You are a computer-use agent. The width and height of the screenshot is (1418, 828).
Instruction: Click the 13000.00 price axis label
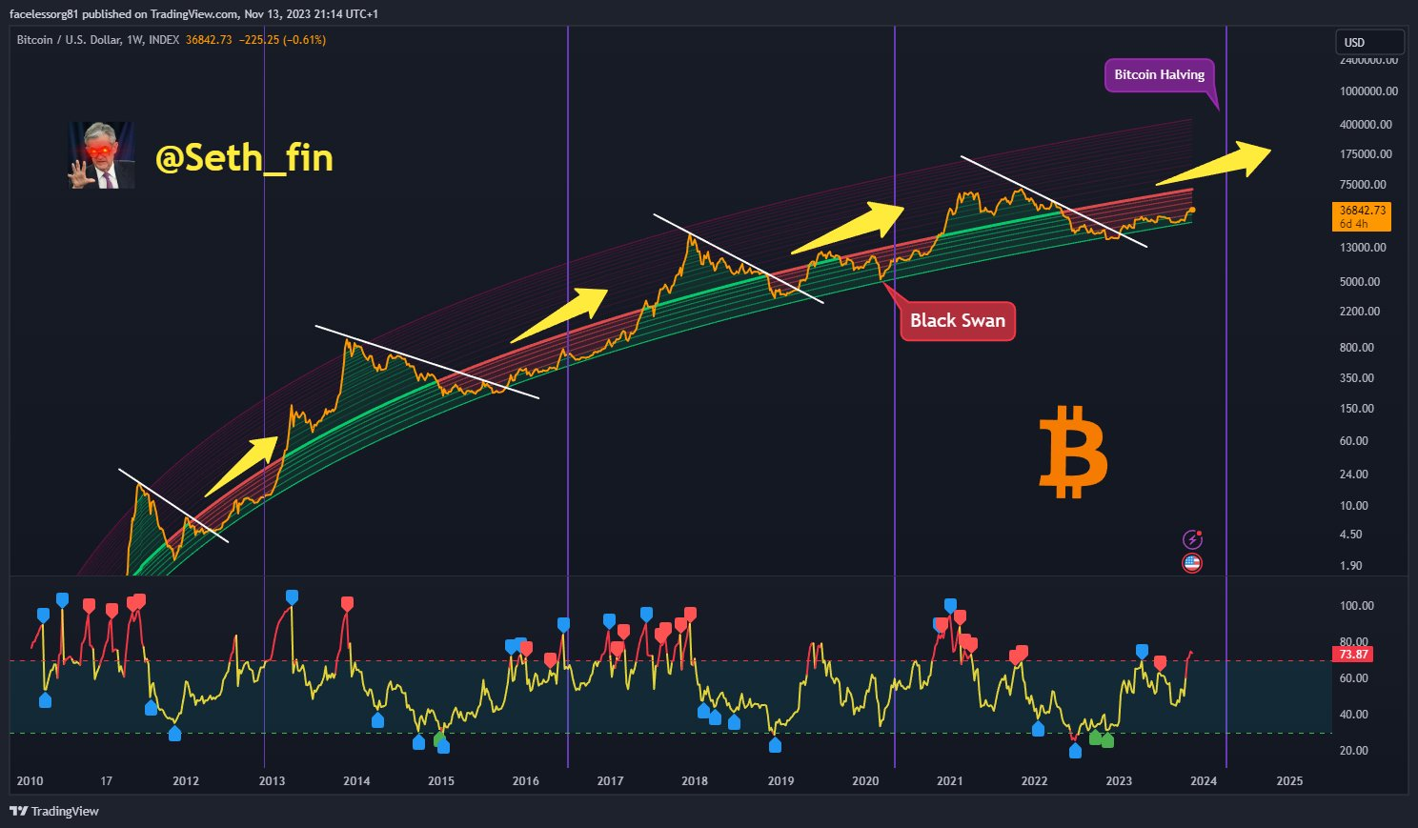click(1363, 248)
